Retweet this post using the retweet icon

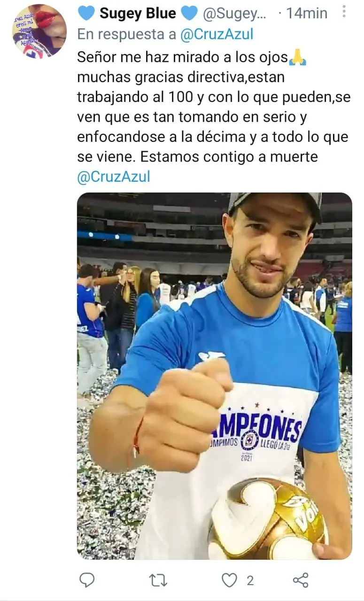pos(157,581)
